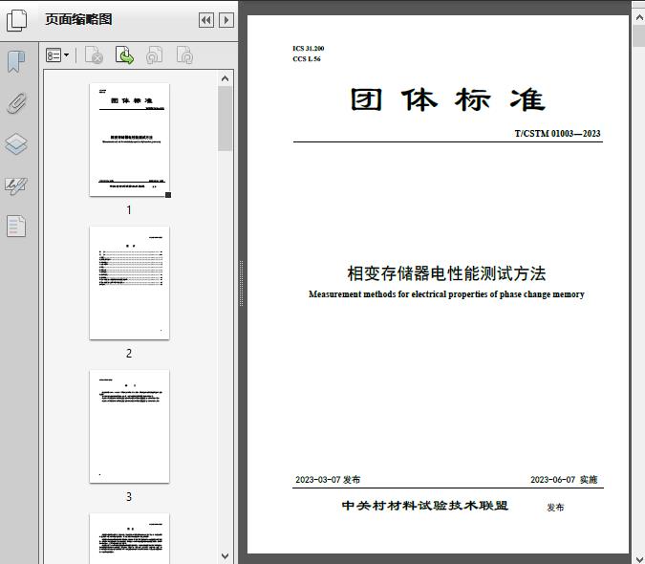
Task: Select page 1 thumbnail
Action: tap(130, 140)
